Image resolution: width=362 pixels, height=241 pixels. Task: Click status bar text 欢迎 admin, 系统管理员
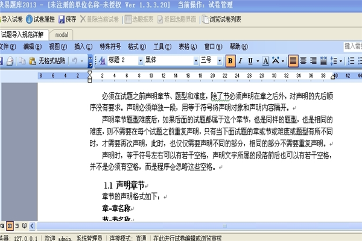coord(73,238)
